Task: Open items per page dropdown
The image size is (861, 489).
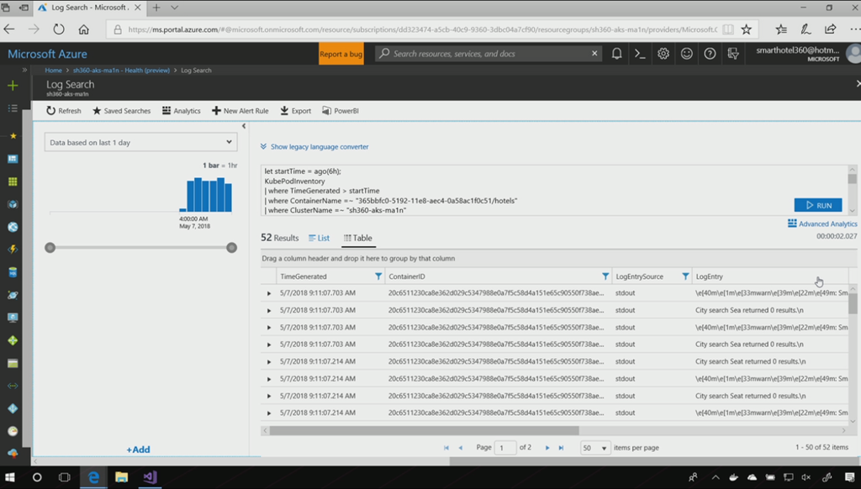Action: (595, 448)
